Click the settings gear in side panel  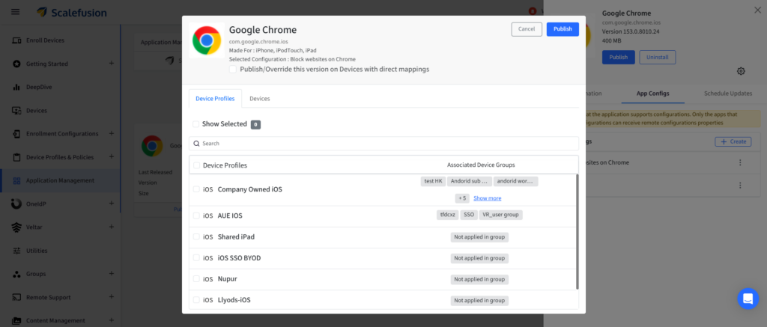(741, 71)
